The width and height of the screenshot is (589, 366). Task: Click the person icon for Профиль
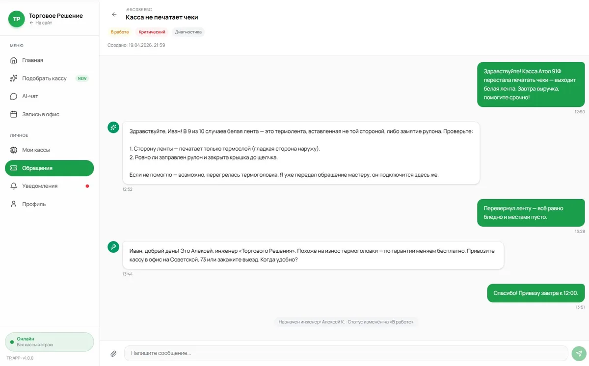click(14, 204)
